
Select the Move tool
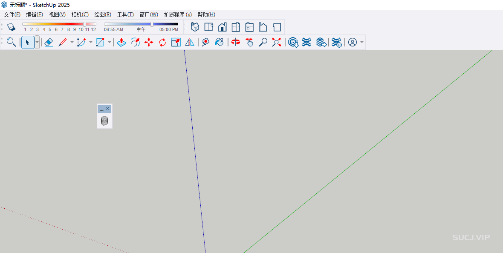(x=149, y=42)
